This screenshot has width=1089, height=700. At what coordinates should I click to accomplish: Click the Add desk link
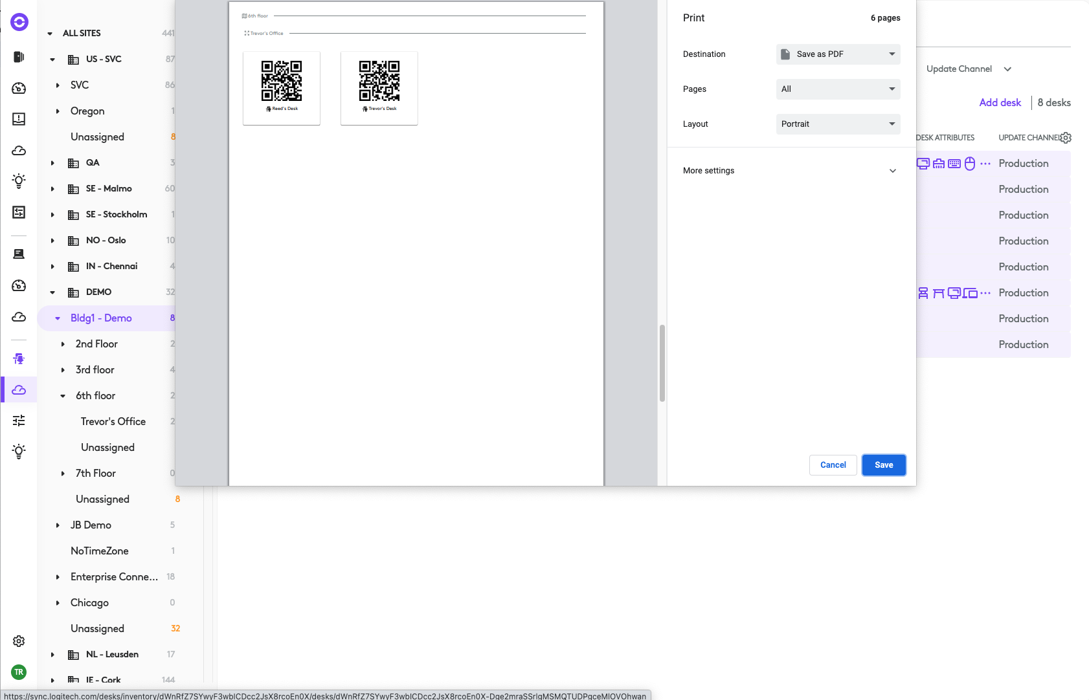pyautogui.click(x=1000, y=102)
